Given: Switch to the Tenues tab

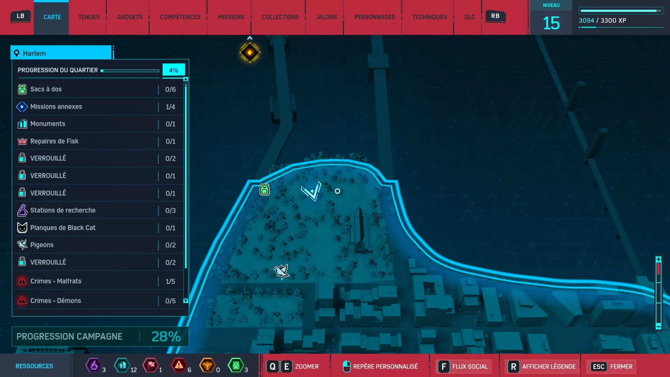Looking at the screenshot, I should (89, 17).
